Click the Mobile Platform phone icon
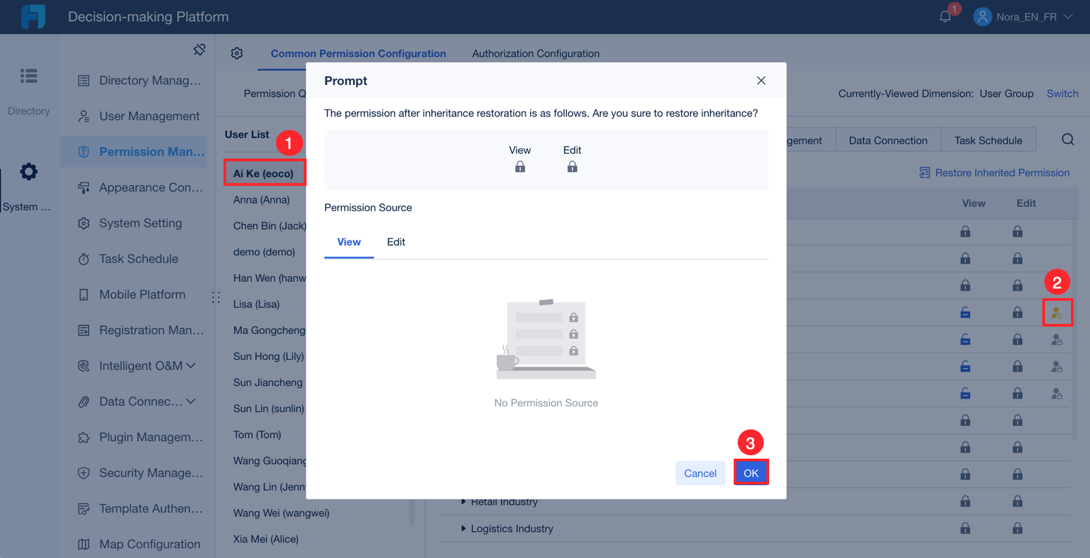Screen dimensions: 1090x558 (x=84, y=295)
